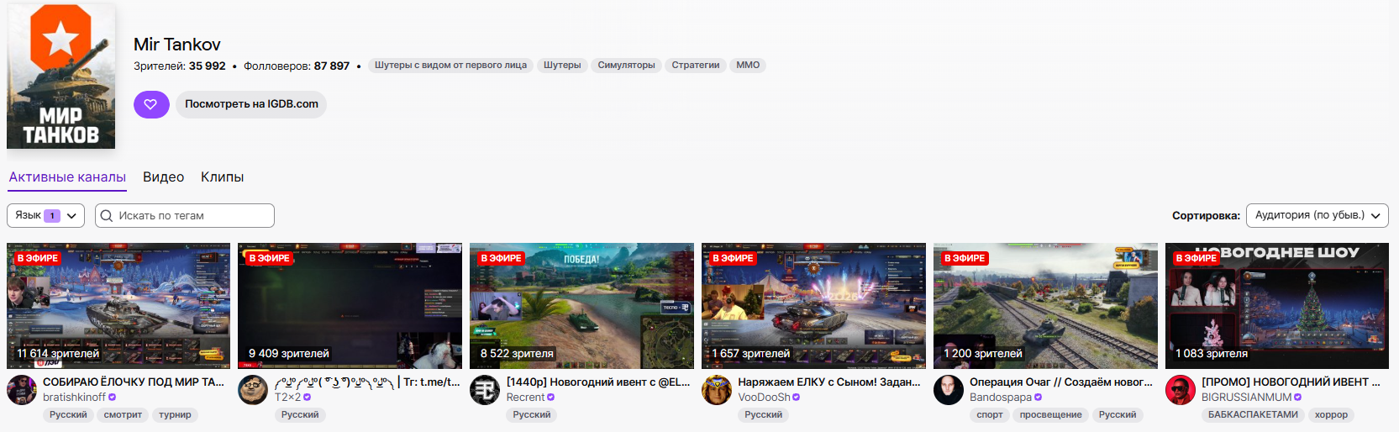Image resolution: width=1399 pixels, height=432 pixels.
Task: Open the T2x2 channel name link
Action: pyautogui.click(x=287, y=397)
